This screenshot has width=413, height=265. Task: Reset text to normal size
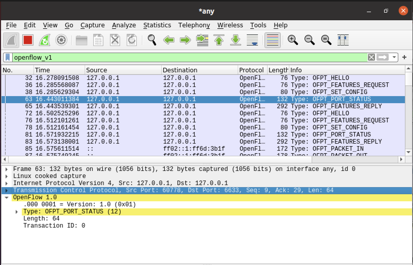(x=326, y=40)
